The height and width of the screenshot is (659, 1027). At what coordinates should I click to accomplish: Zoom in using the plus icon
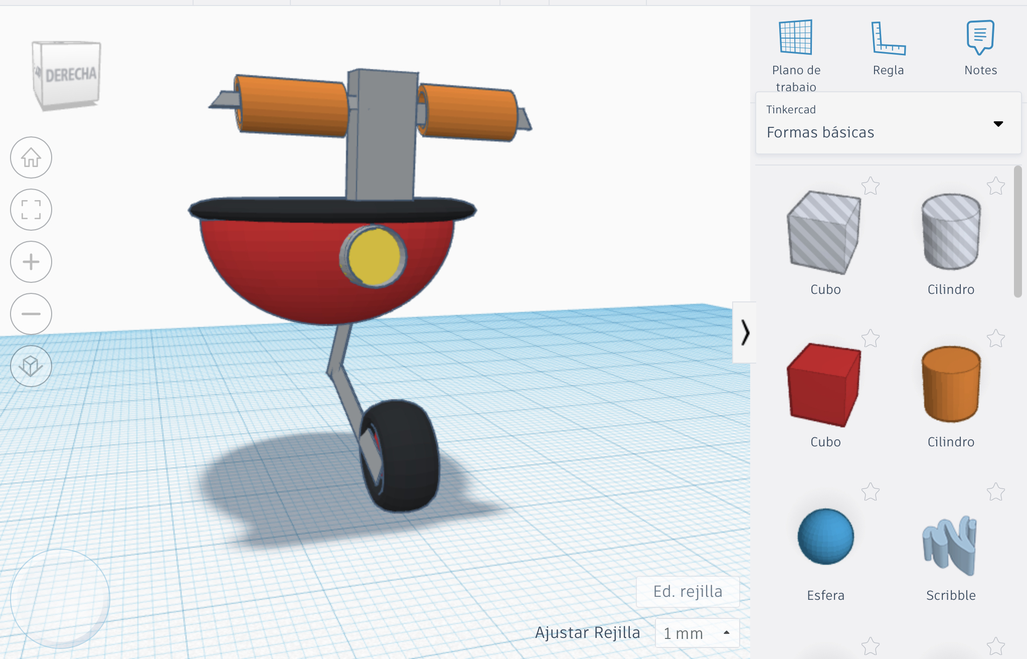coord(31,261)
